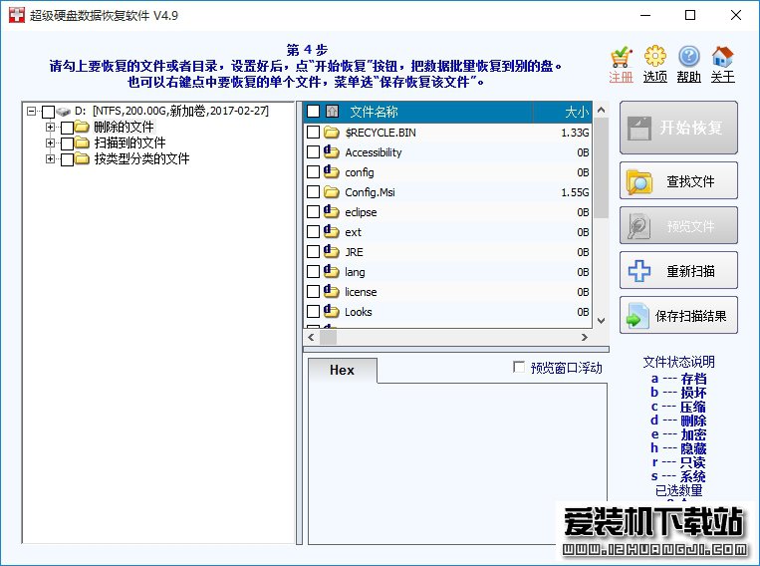This screenshot has width=760, height=566.
Task: Click the lang deleted folder icon
Action: tap(332, 271)
